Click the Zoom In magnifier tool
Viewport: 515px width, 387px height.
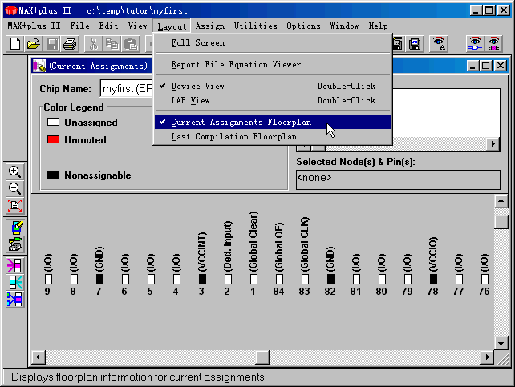(x=14, y=172)
